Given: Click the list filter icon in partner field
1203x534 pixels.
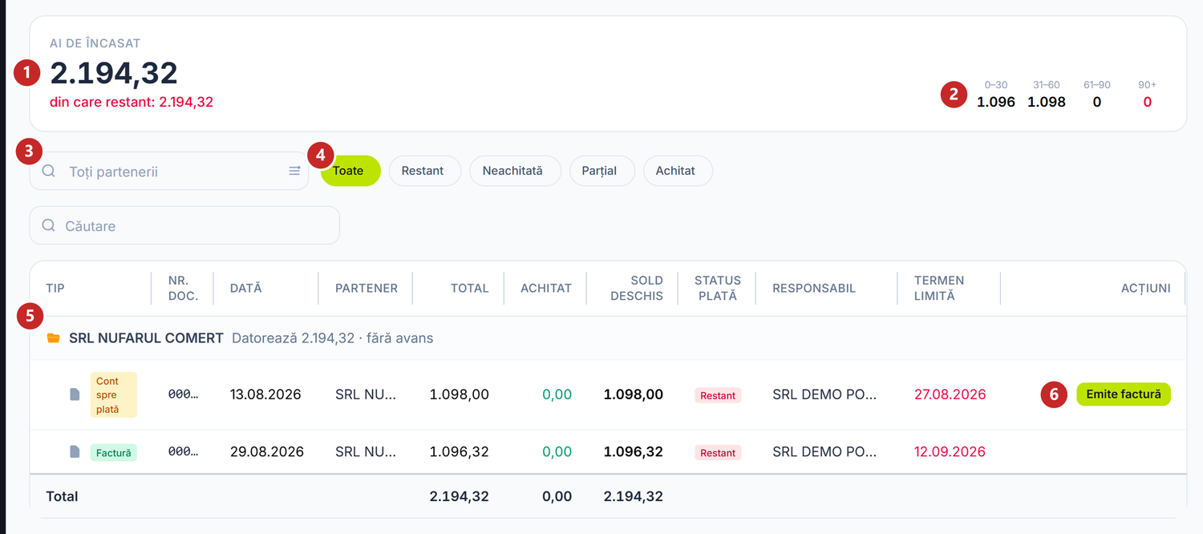Looking at the screenshot, I should click(294, 171).
